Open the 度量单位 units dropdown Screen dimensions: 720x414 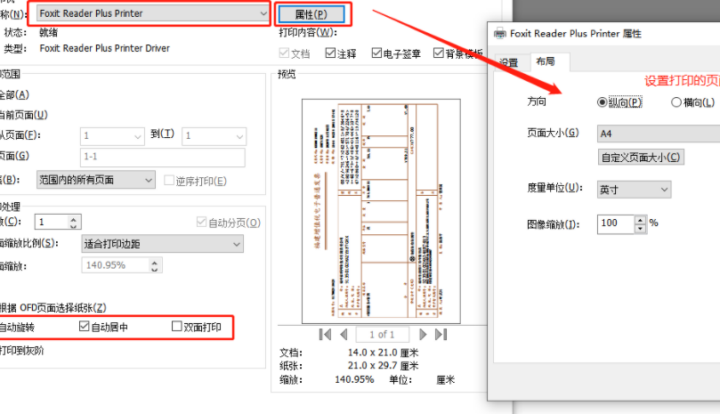pyautogui.click(x=664, y=189)
